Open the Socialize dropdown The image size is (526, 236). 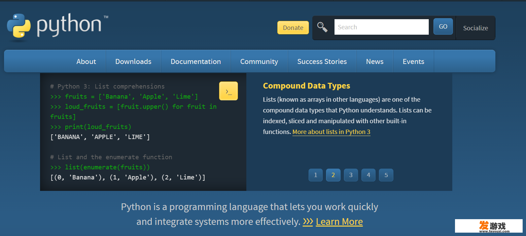click(x=476, y=28)
